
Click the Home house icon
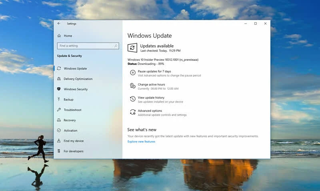(x=59, y=36)
